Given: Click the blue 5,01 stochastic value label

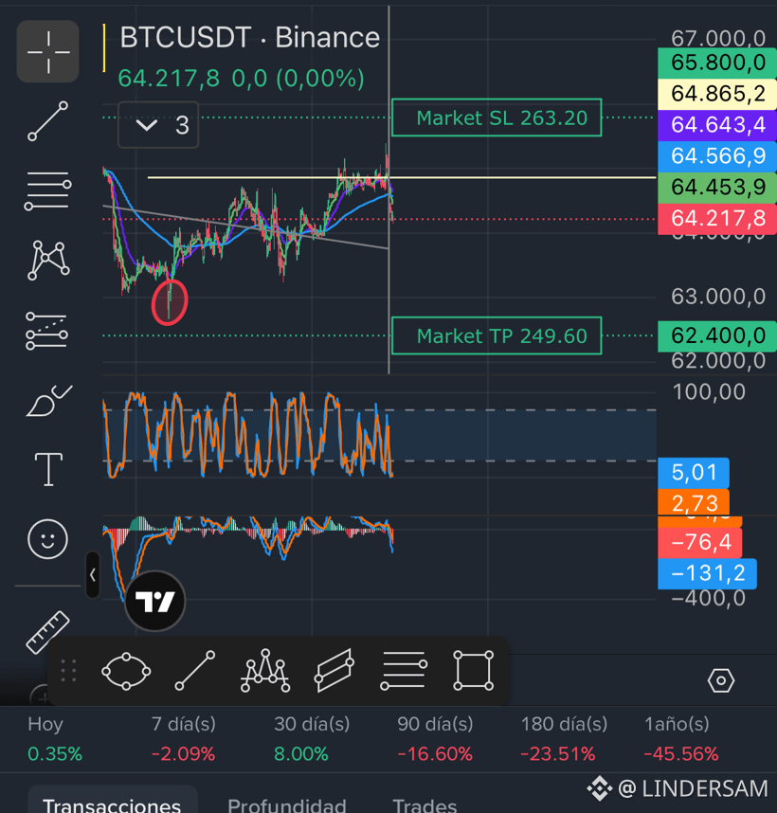Looking at the screenshot, I should point(694,473).
